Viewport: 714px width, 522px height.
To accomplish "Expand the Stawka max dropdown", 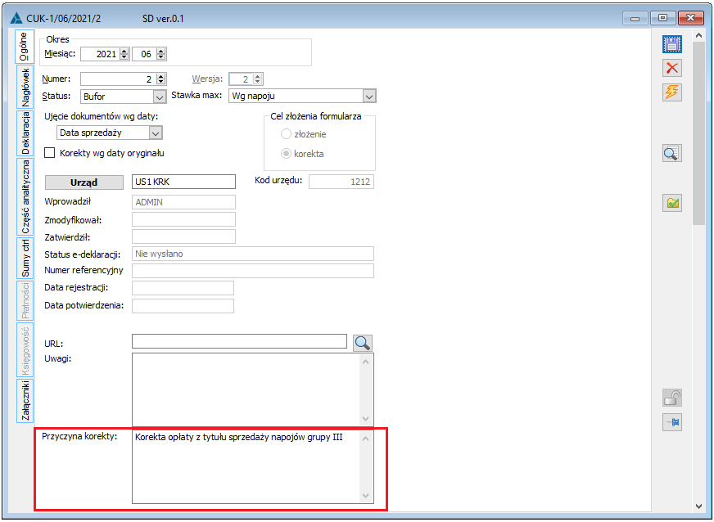I will (369, 96).
